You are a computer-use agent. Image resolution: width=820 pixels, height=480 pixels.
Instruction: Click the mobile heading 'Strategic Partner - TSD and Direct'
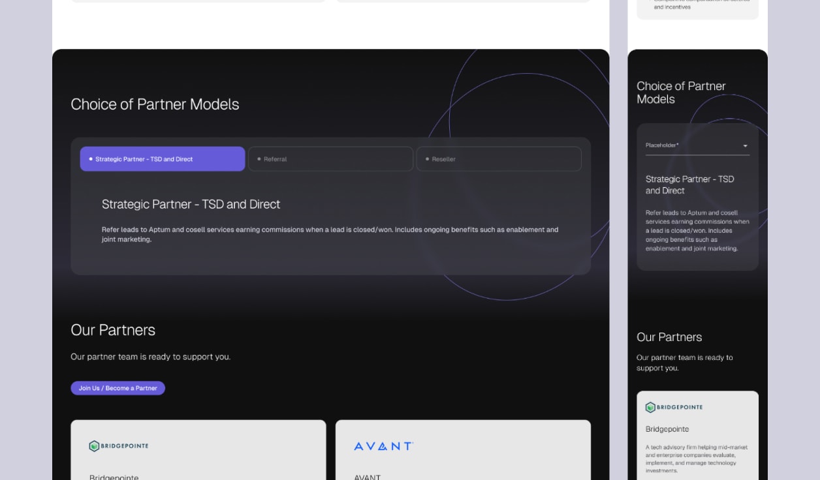pyautogui.click(x=690, y=185)
